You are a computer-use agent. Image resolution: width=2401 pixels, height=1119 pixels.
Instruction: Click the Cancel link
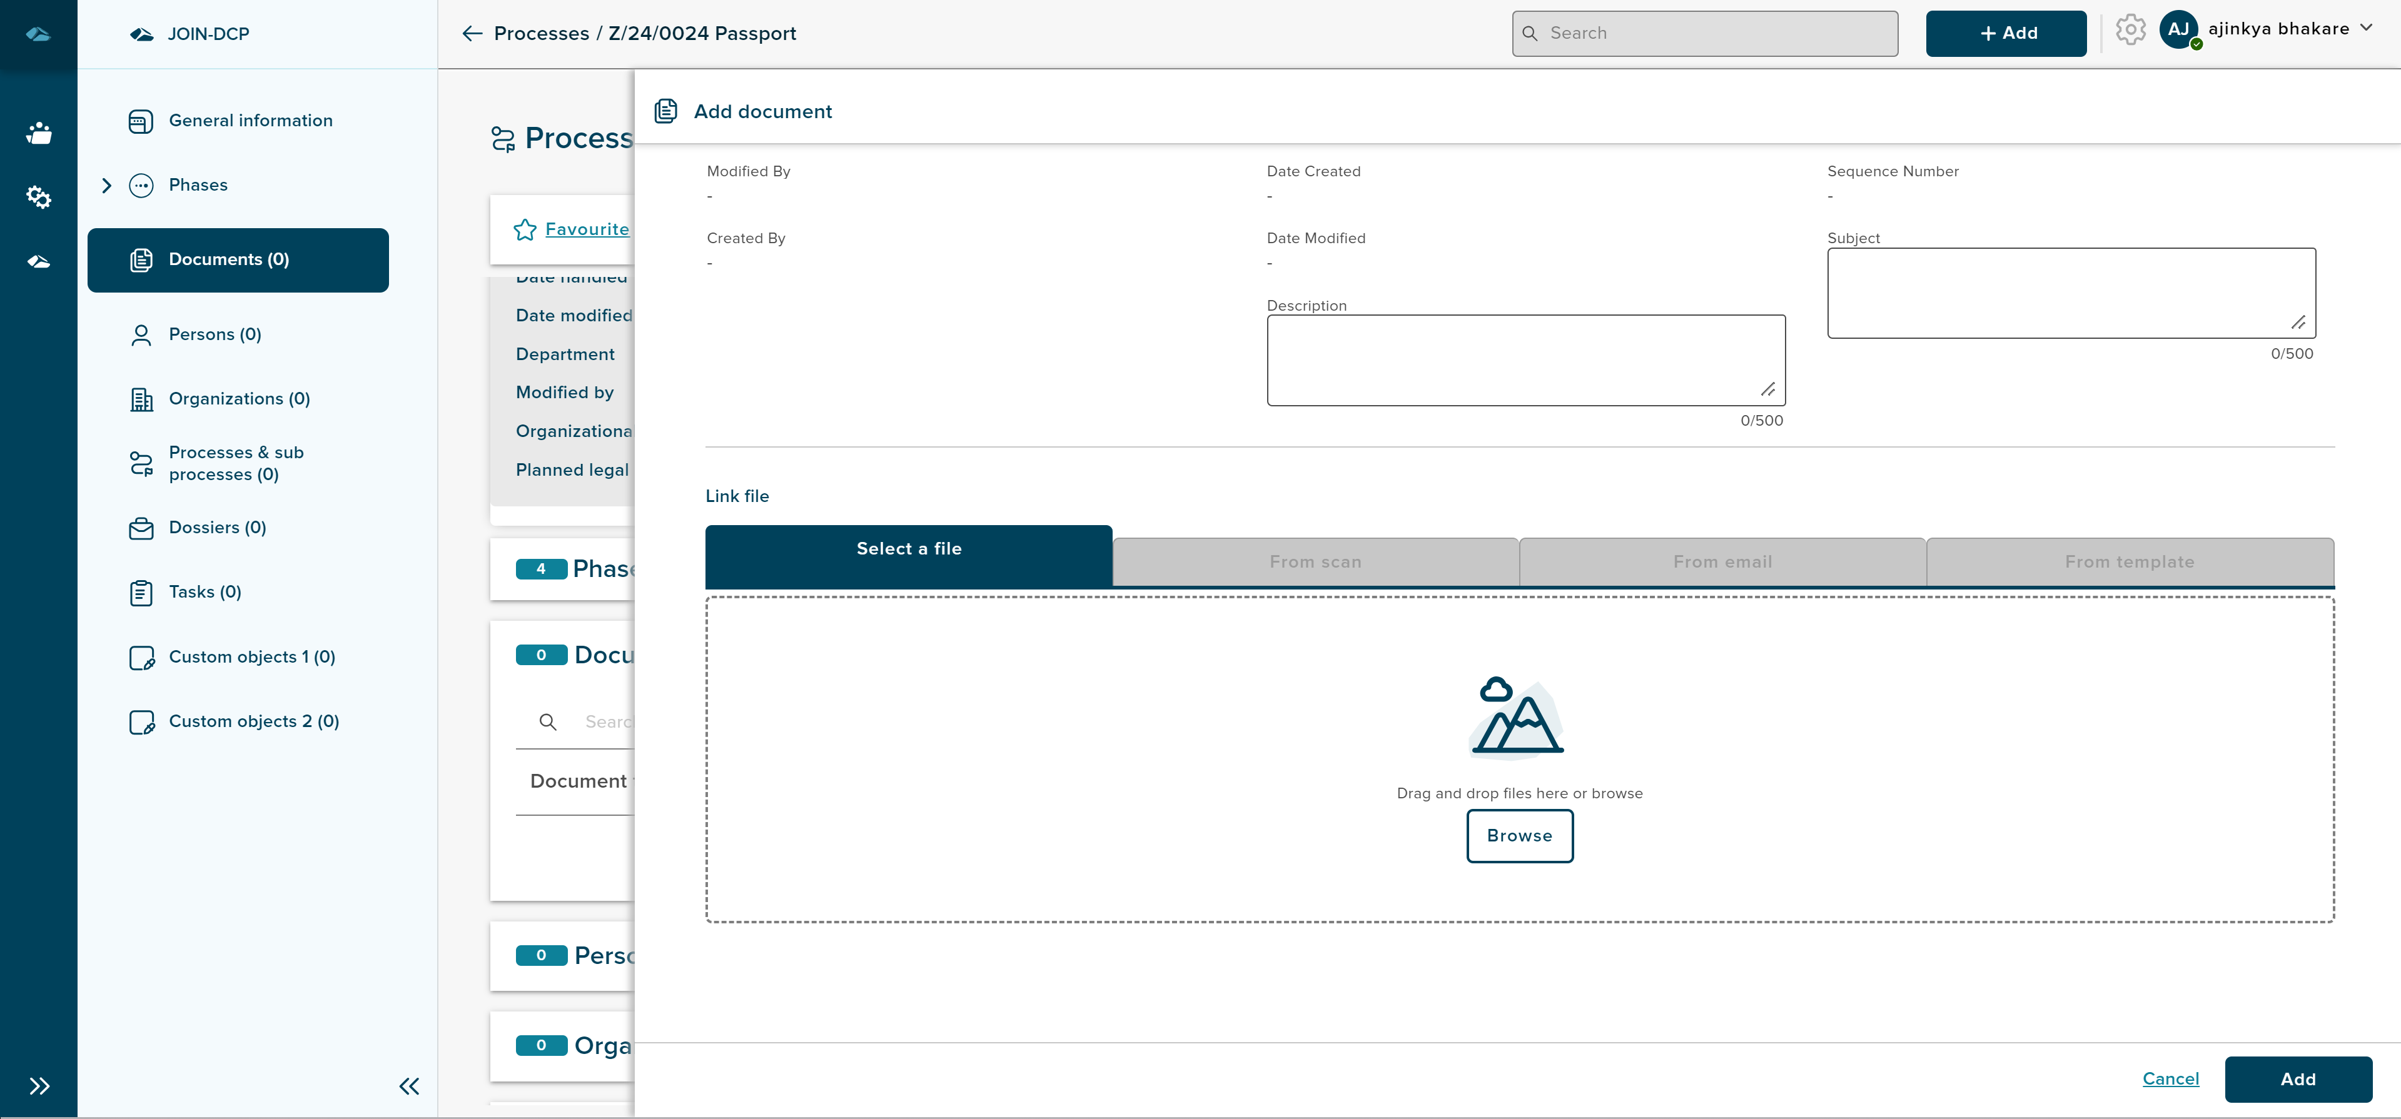click(2170, 1078)
